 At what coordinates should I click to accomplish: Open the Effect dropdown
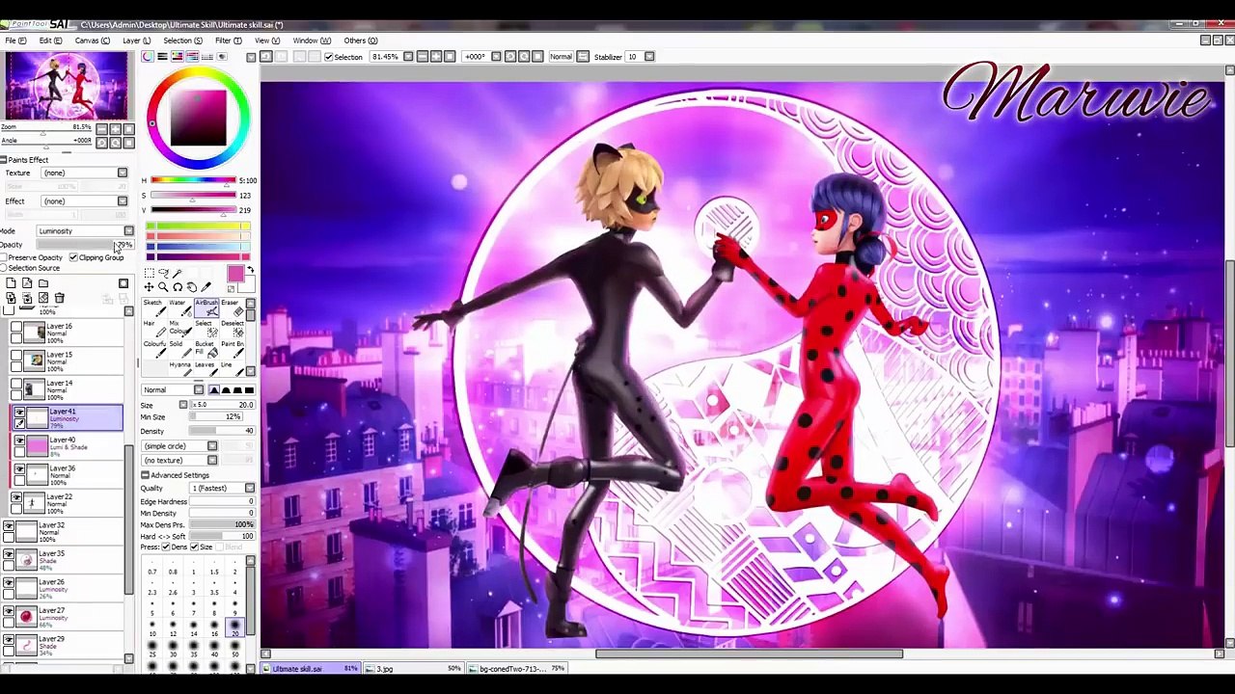[123, 201]
